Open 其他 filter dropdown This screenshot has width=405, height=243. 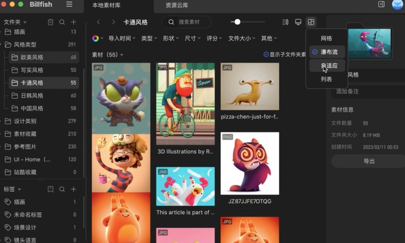pyautogui.click(x=269, y=39)
